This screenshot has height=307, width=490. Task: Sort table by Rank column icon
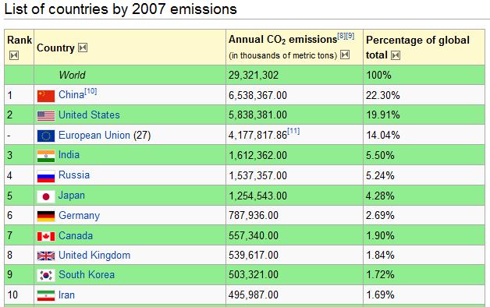[x=14, y=55]
